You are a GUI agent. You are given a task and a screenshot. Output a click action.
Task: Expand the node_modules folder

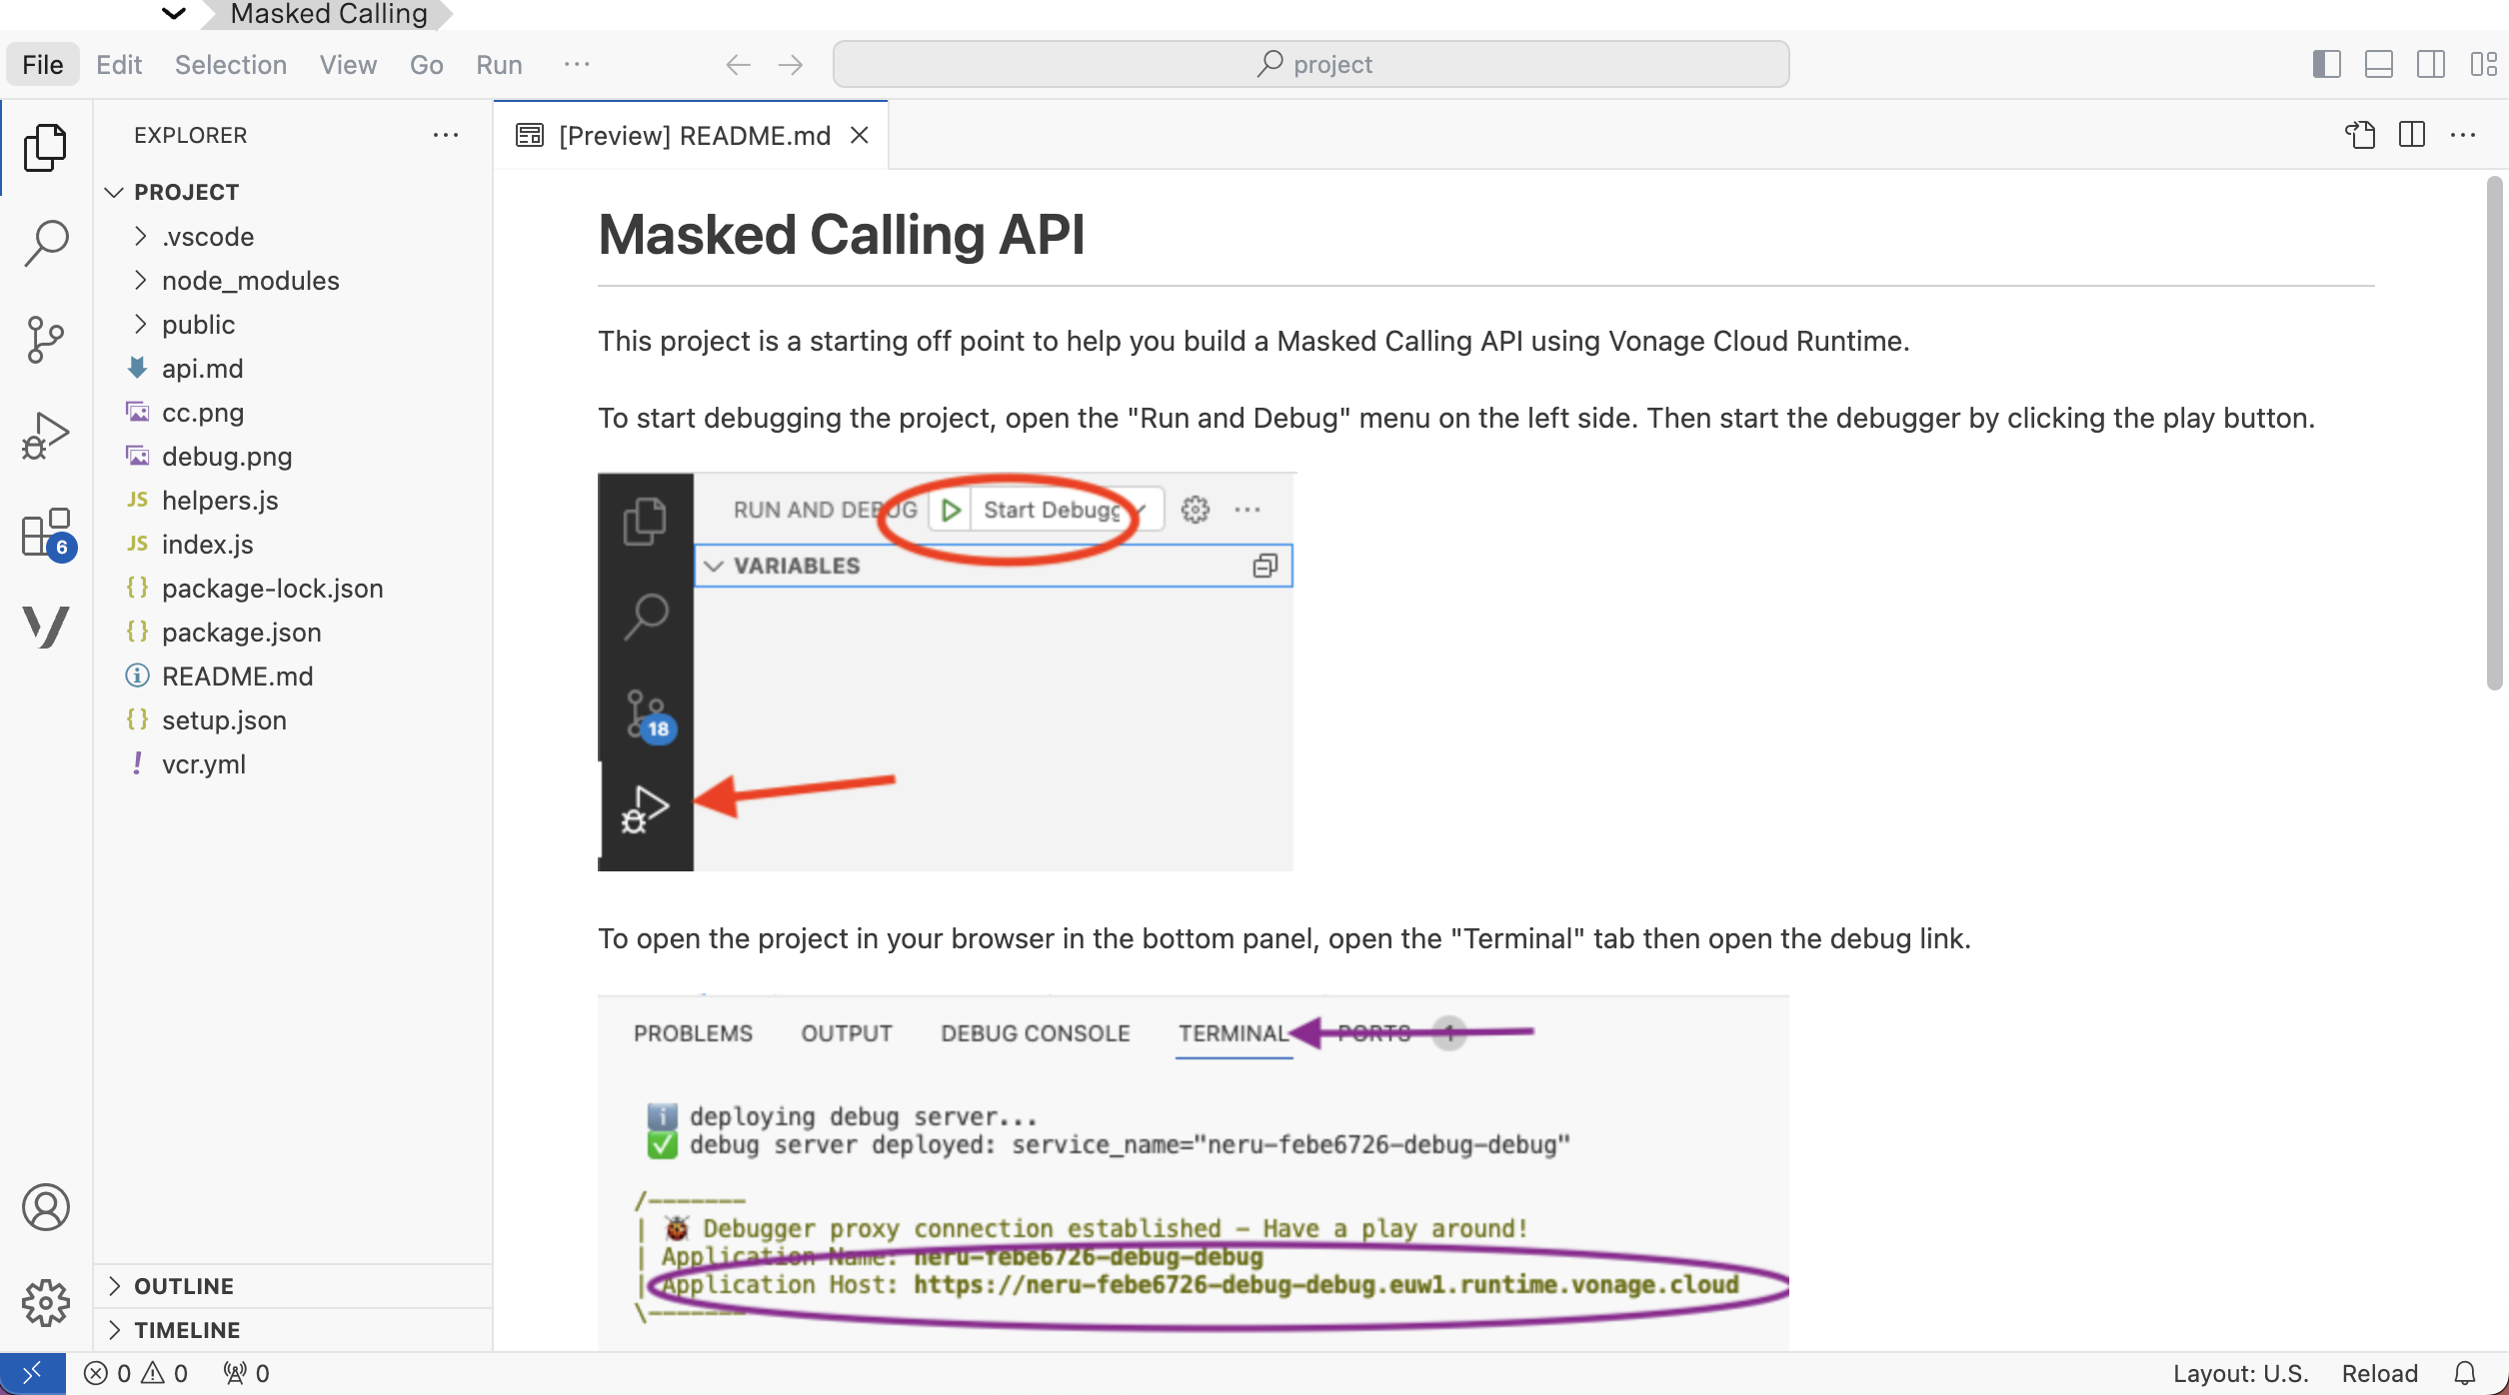[x=250, y=281]
